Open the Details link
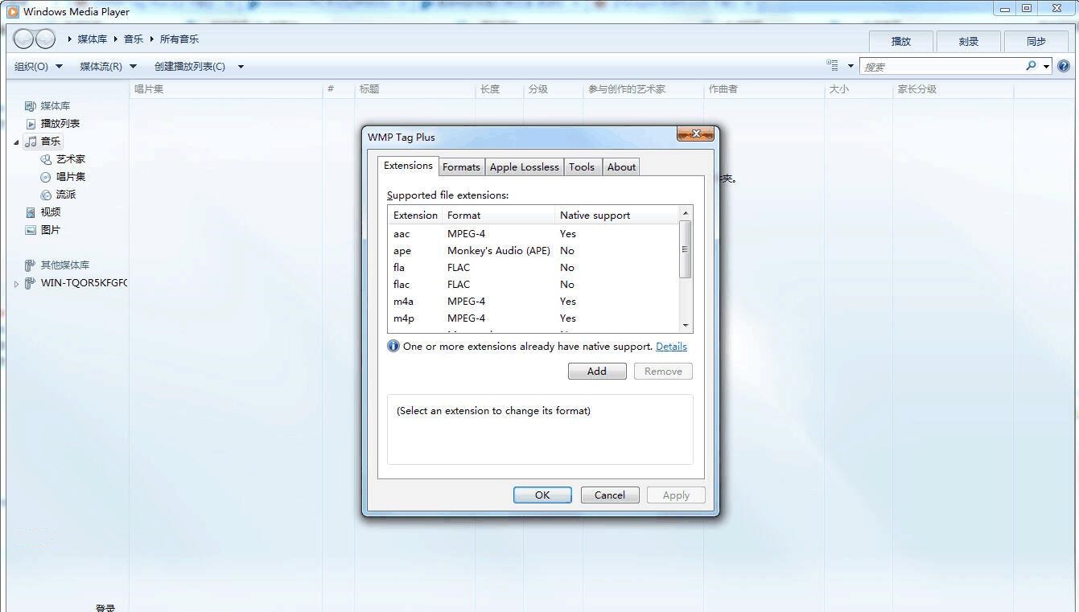Viewport: 1079px width, 612px height. [671, 347]
